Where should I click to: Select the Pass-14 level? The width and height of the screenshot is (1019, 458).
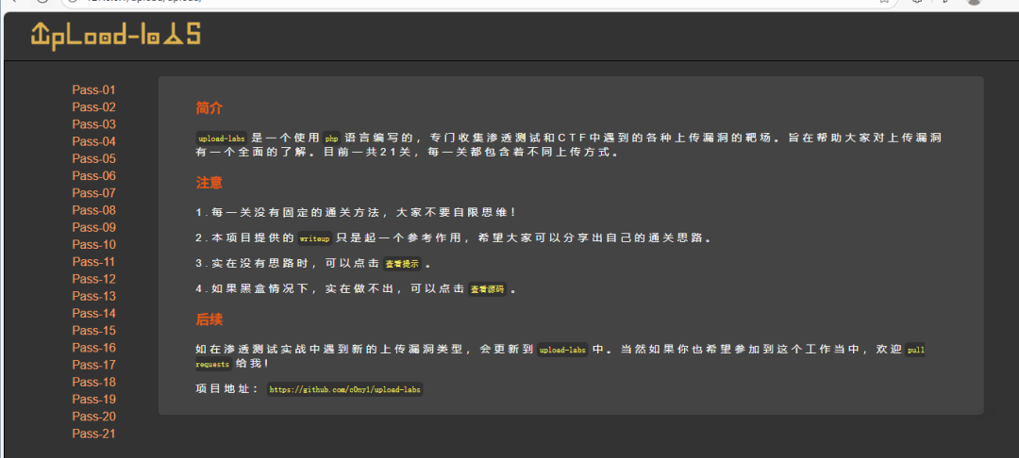click(x=93, y=313)
